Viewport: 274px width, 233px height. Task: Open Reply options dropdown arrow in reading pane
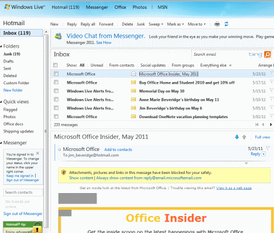(264, 154)
